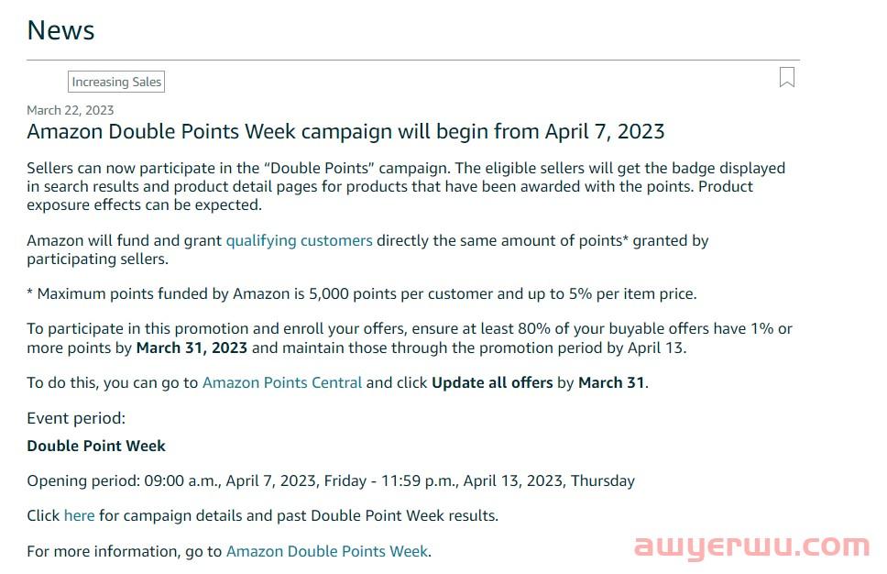Viewport: 887px width, 574px height.
Task: Bookmark this news article
Action: pos(786,78)
